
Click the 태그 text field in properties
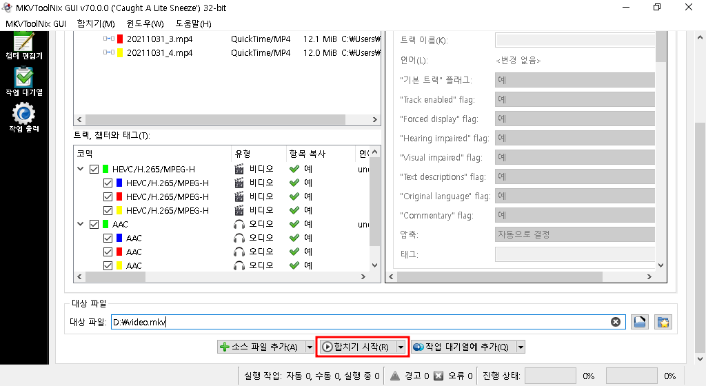click(x=574, y=254)
